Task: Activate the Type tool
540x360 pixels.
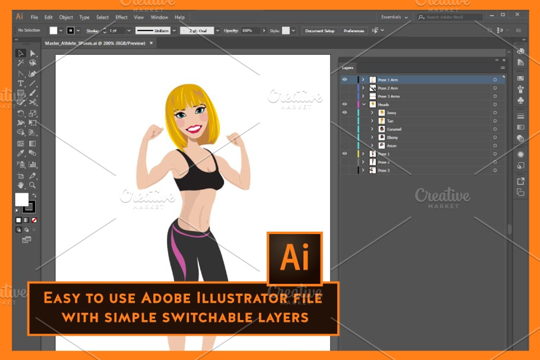Action: 21,83
